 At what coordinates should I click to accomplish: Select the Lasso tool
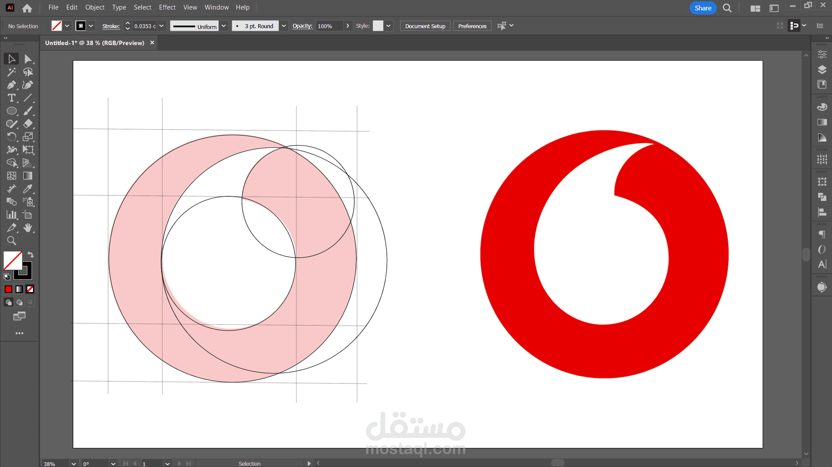pos(28,72)
